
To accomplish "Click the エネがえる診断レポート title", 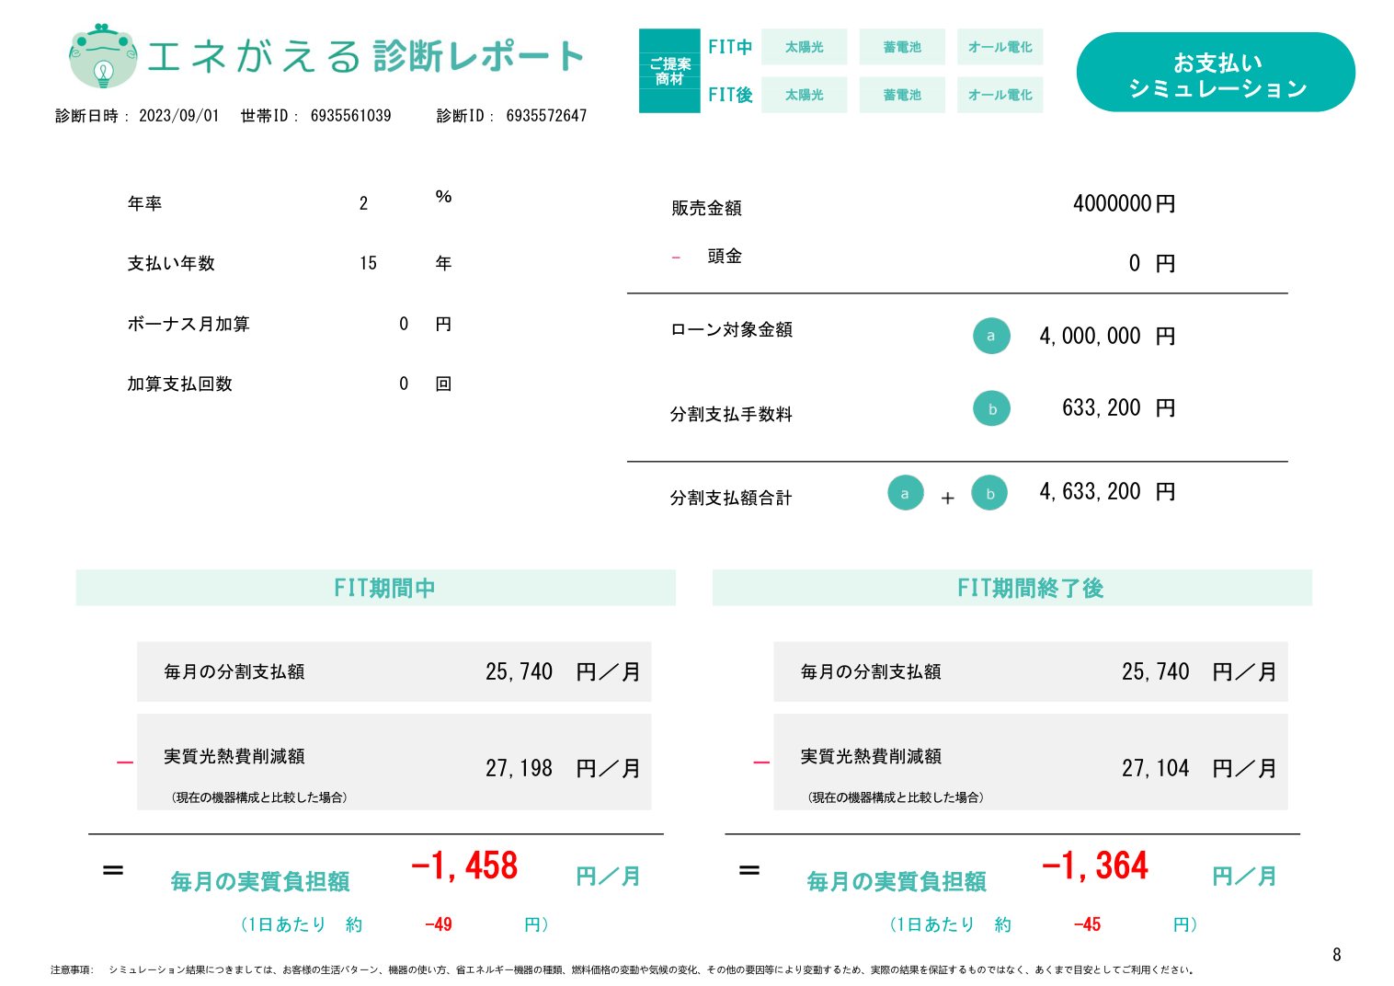I will click(x=365, y=56).
